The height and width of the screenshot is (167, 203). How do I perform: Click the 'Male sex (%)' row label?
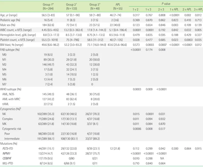(8, 25)
